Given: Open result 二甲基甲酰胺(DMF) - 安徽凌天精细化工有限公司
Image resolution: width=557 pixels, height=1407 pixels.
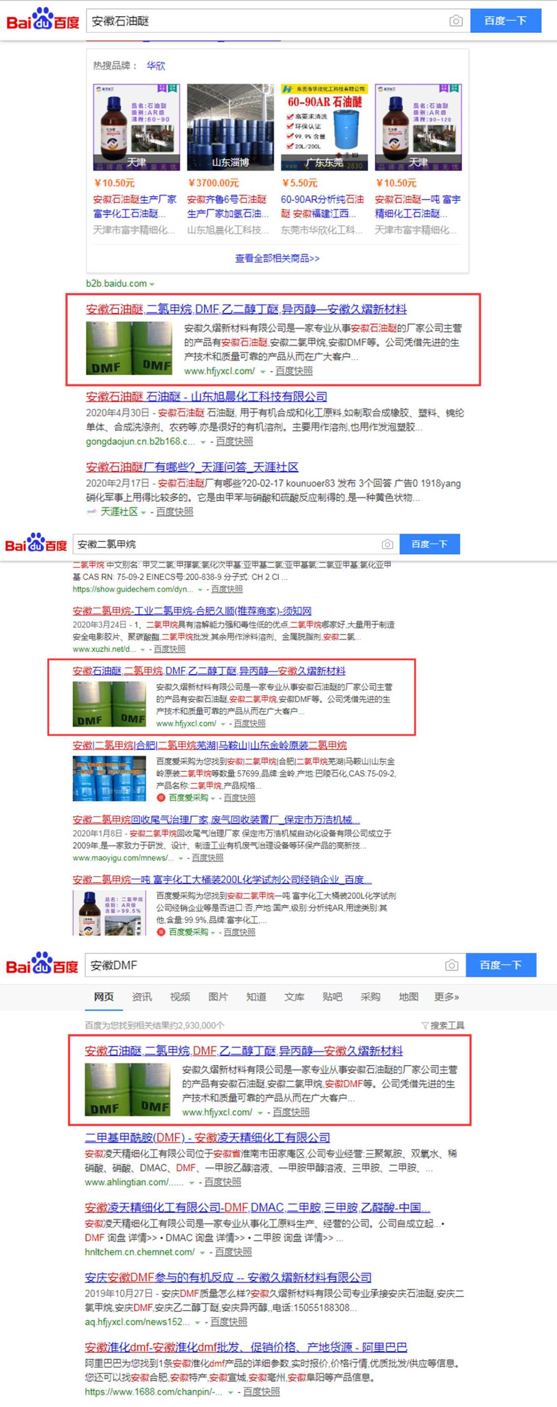Looking at the screenshot, I should pyautogui.click(x=208, y=1137).
